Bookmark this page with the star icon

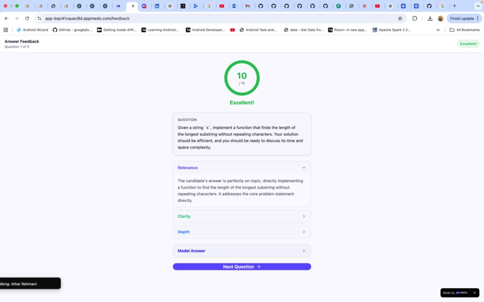tap(400, 19)
